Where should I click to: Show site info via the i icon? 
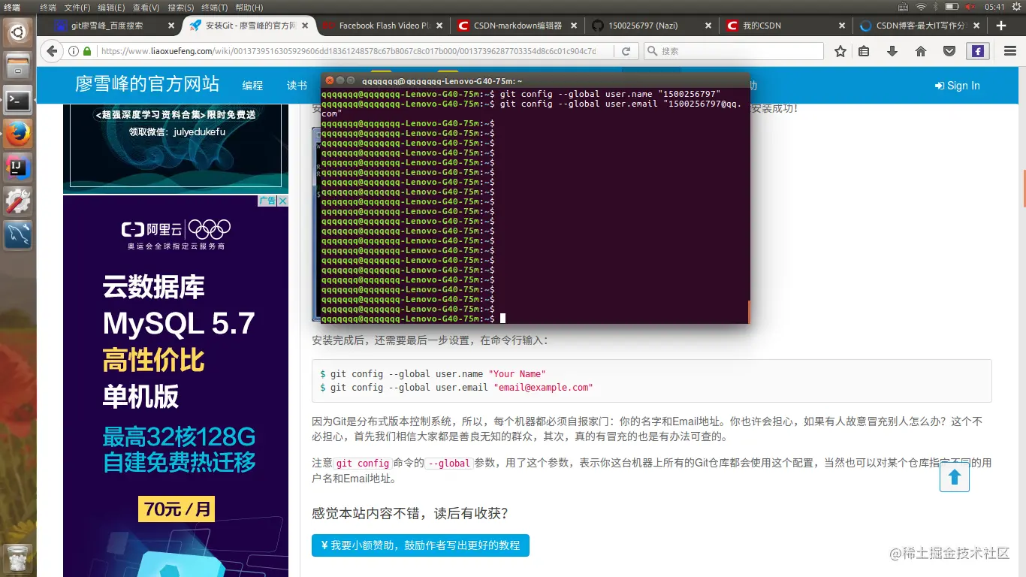74,52
